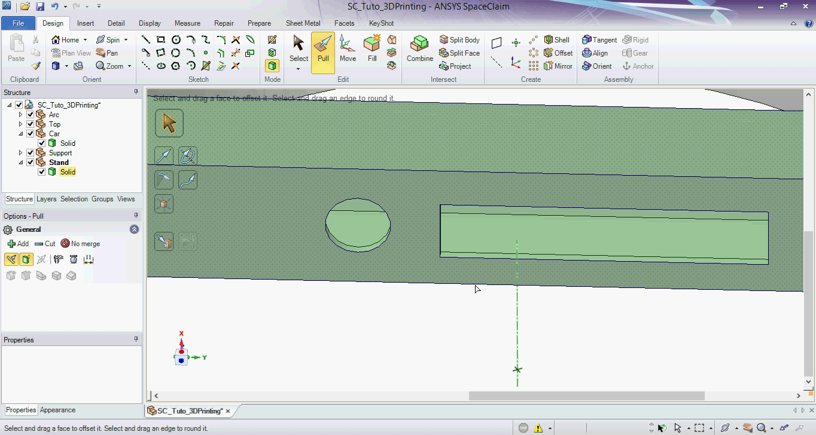Click the Fill tool icon
This screenshot has height=435, width=816.
pyautogui.click(x=372, y=49)
